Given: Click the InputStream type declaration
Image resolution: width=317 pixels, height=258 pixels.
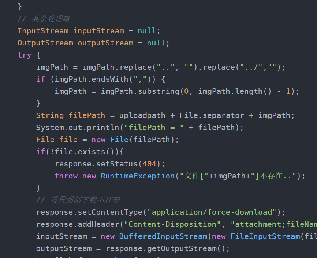Looking at the screenshot, I should (x=43, y=31).
